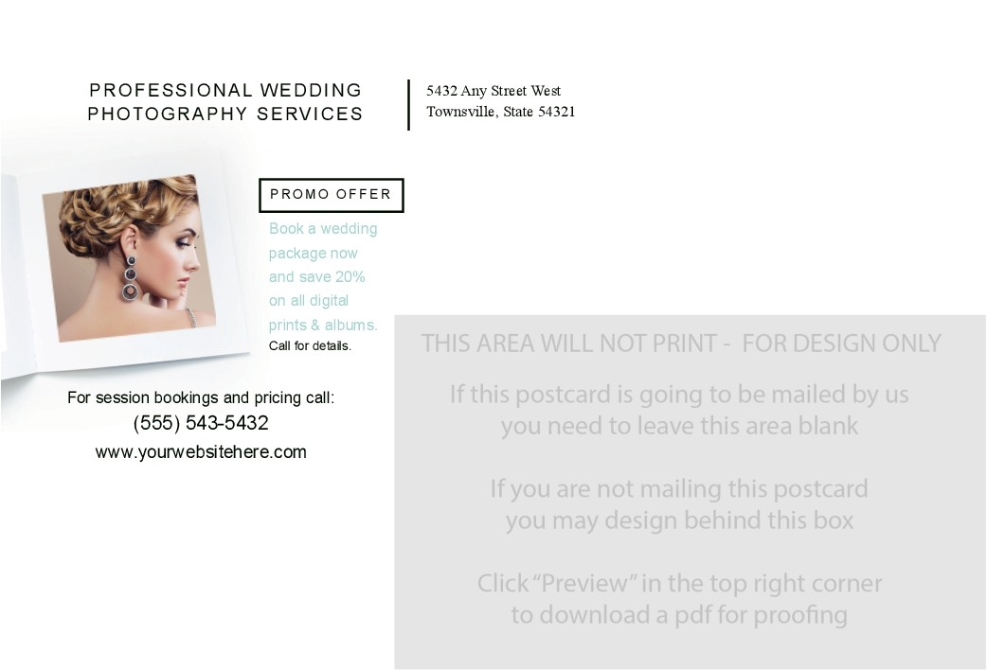Select the Photography Services heading line
This screenshot has width=987, height=670.
point(225,114)
